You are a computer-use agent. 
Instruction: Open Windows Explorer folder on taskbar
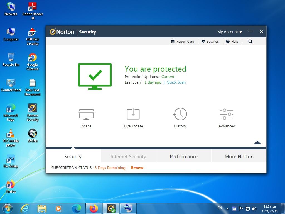(42, 208)
